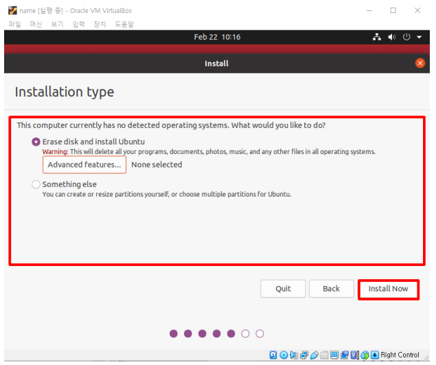Maximize the VirtualBox window

393,10
